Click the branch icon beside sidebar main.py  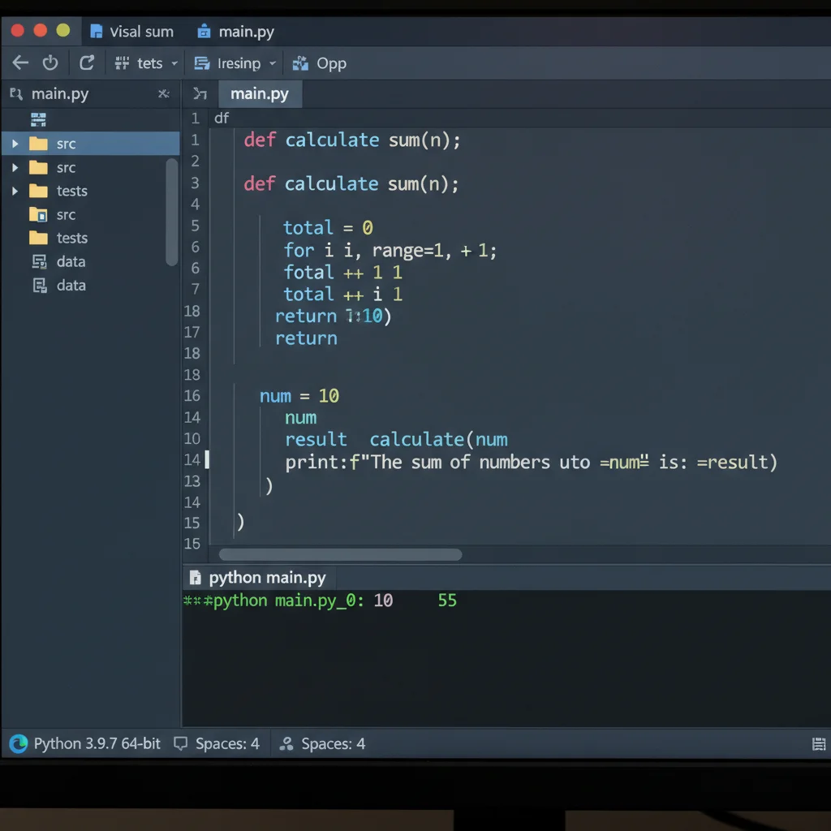coord(16,94)
